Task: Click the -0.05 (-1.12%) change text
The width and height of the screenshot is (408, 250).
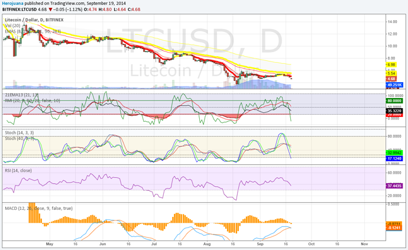Action: (x=68, y=9)
